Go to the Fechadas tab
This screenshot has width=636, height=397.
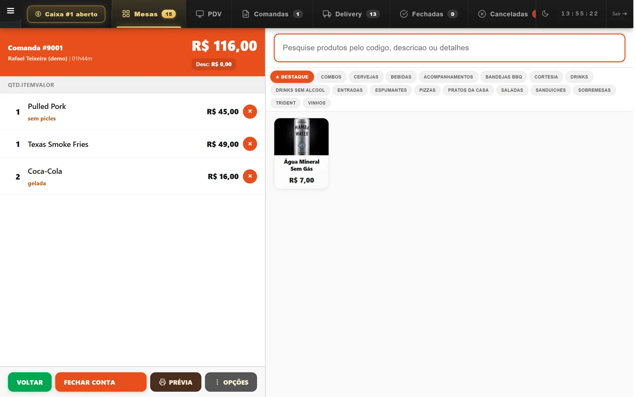[428, 14]
